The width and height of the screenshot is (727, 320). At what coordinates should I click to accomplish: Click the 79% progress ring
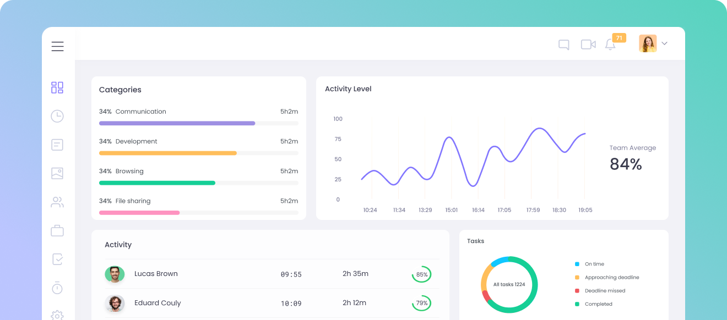pos(422,303)
